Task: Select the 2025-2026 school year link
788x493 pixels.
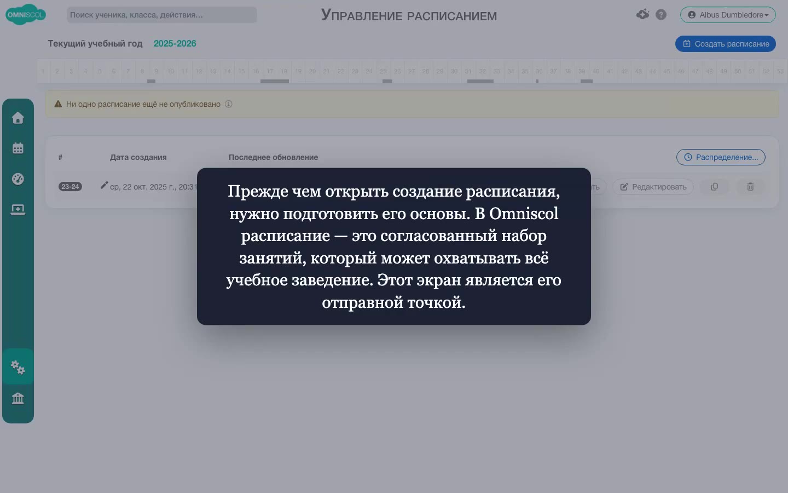Action: coord(175,44)
